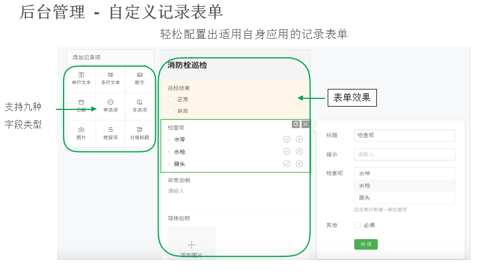Delete the selected 检查项 form block
499x274 pixels.
tap(305, 124)
